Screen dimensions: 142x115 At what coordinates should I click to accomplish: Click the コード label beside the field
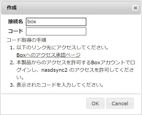[16, 31]
